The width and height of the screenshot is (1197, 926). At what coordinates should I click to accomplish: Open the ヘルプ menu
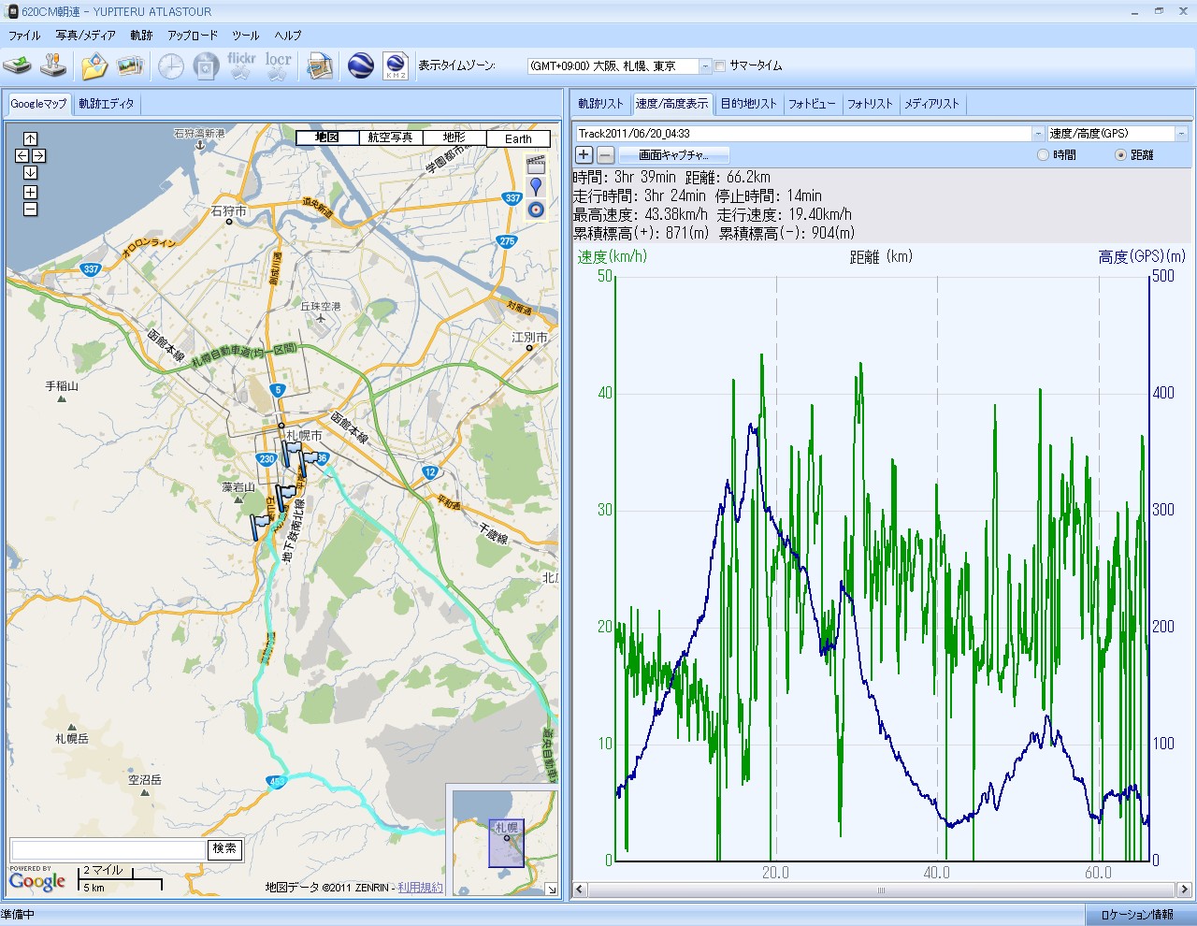point(288,36)
